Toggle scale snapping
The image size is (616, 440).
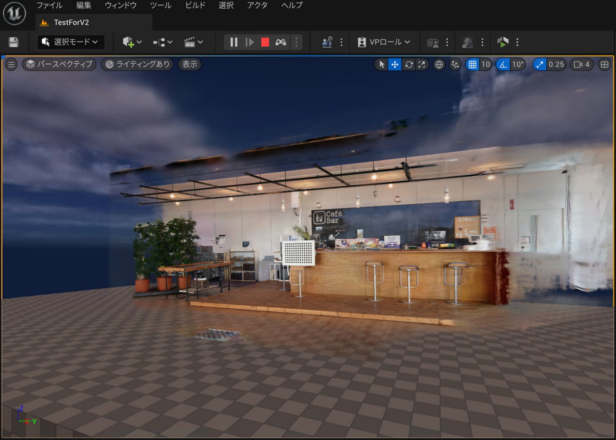point(540,65)
